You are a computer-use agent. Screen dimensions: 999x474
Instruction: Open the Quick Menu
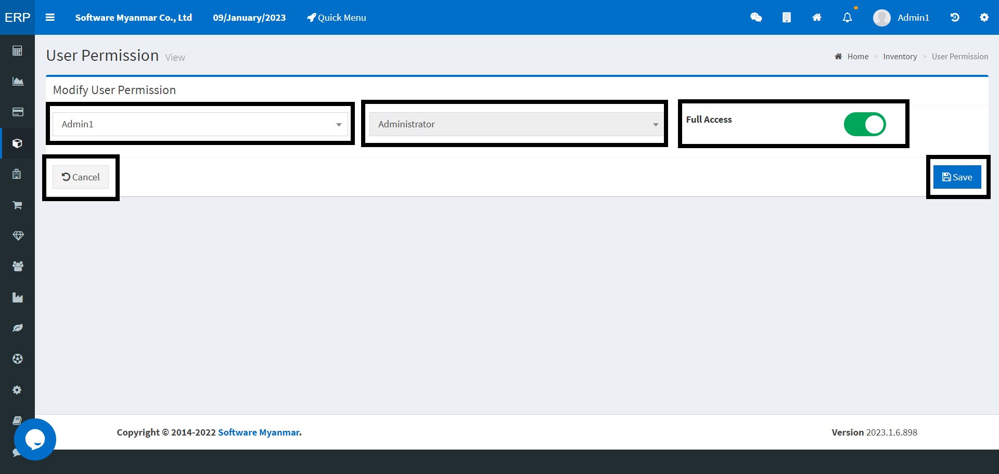click(337, 18)
